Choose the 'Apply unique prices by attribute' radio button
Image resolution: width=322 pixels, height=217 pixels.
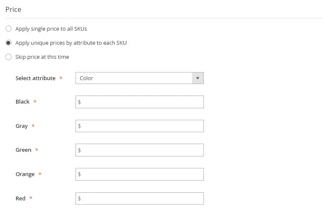coord(9,43)
